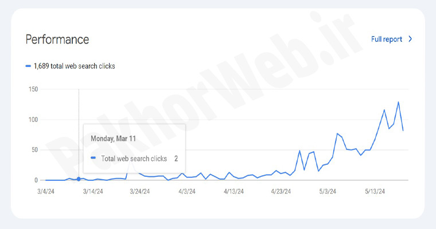Click the highlighted Mar 11 data point
This screenshot has height=229, width=436.
(x=79, y=179)
